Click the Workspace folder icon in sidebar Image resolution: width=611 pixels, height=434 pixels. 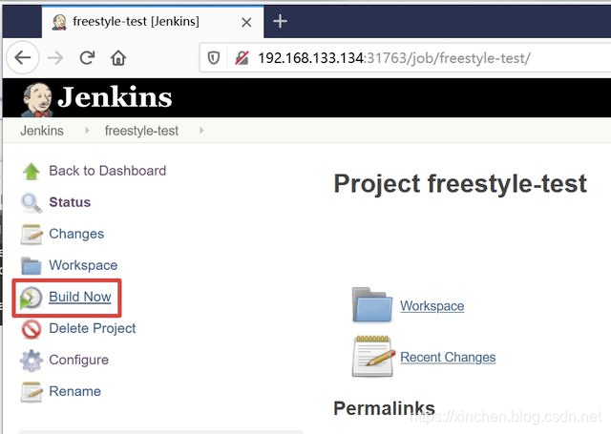[32, 266]
